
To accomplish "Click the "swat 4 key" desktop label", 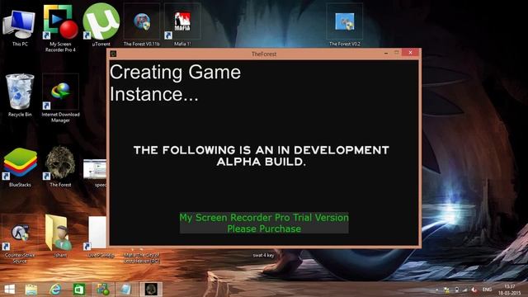I will [263, 255].
